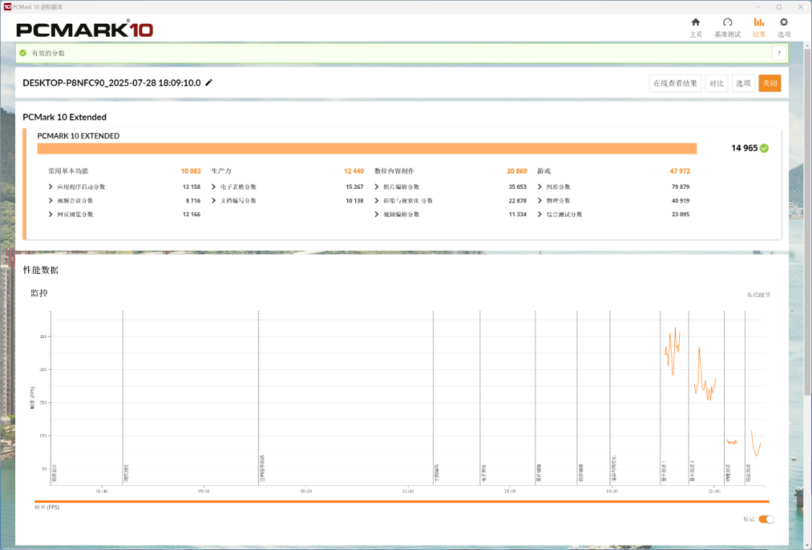
Task: Click the 显卡测试 1 marker in chart
Action: pos(663,471)
